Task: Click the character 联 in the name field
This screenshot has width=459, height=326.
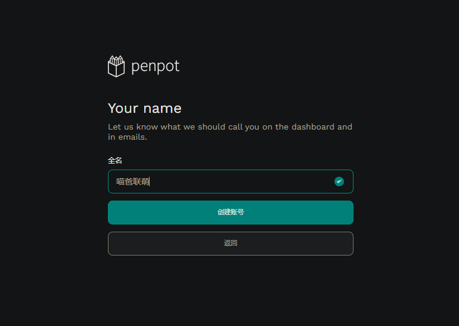Action: (x=137, y=182)
